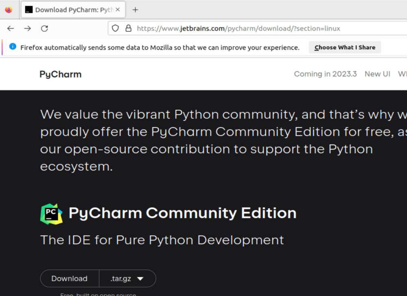Click the Download button for Community Edition
Screen dimensions: 407x296
69,279
